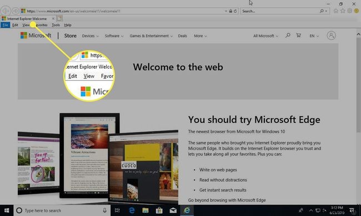
Task: Show hidden system tray icons chevron
Action: [x=311, y=210]
